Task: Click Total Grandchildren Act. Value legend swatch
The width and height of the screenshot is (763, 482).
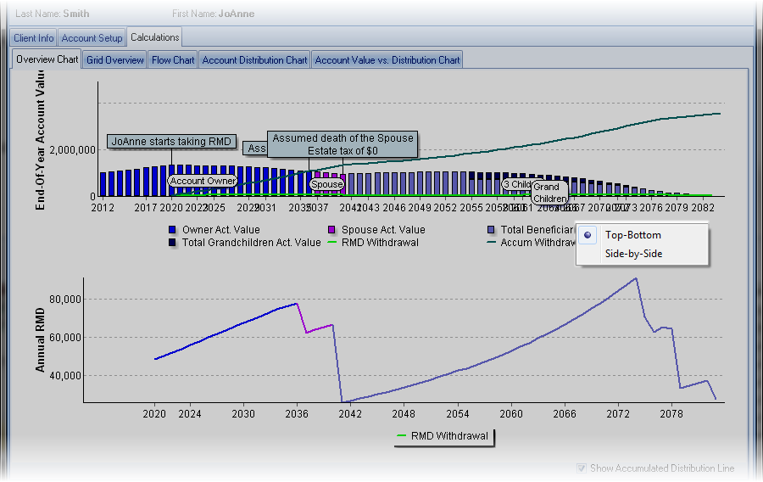Action: 173,243
